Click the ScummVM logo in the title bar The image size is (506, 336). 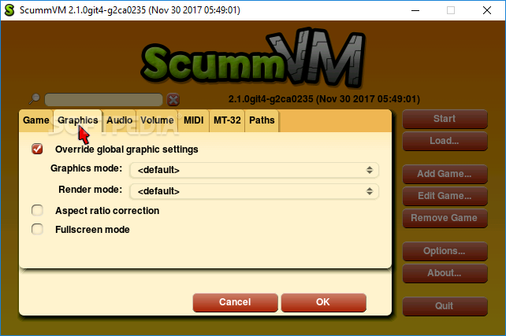pyautogui.click(x=9, y=10)
